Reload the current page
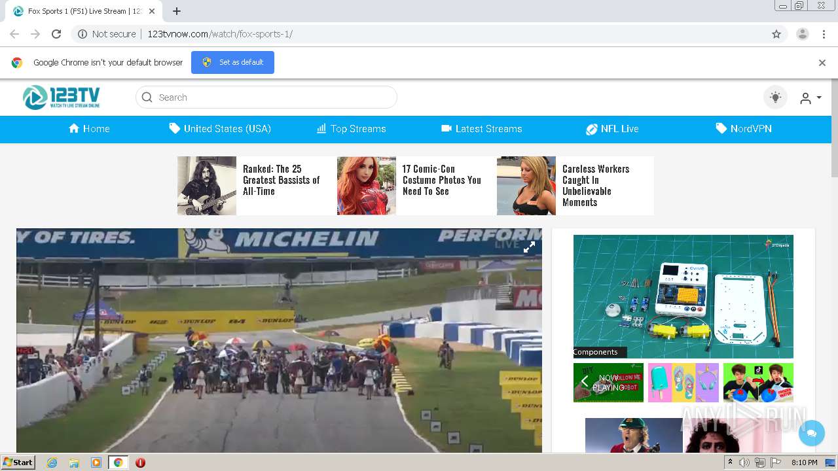This screenshot has height=471, width=838. point(56,34)
